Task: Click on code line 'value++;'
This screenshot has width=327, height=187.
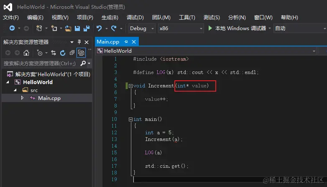Action: [156, 99]
